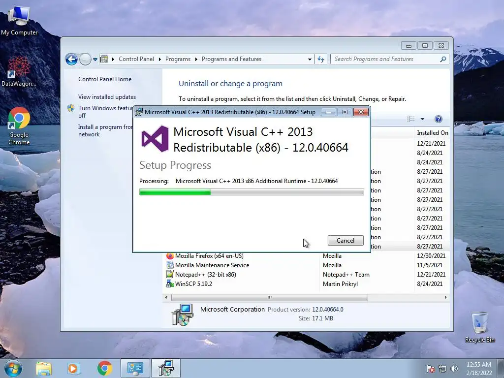Click Mozilla Maintenance Service icon
The image size is (504, 378).
click(170, 265)
